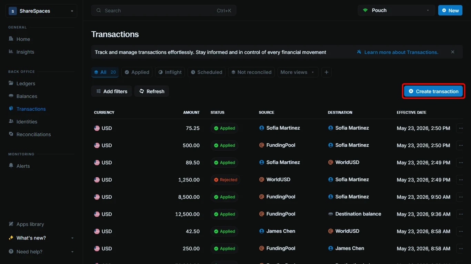Viewport: 471px width, 264px height.
Task: Click the New button
Action: 450,10
